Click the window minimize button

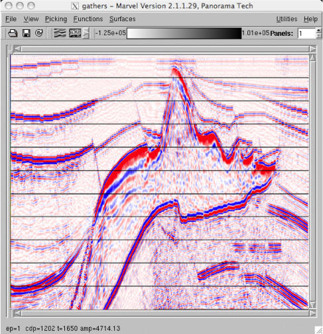[20, 6]
